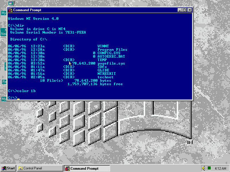Open the Command Prompt system menu icon
The width and height of the screenshot is (230, 172).
tap(10, 10)
